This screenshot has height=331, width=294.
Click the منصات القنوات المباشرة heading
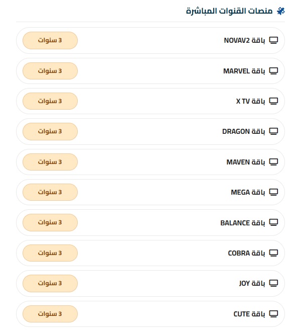tap(229, 11)
